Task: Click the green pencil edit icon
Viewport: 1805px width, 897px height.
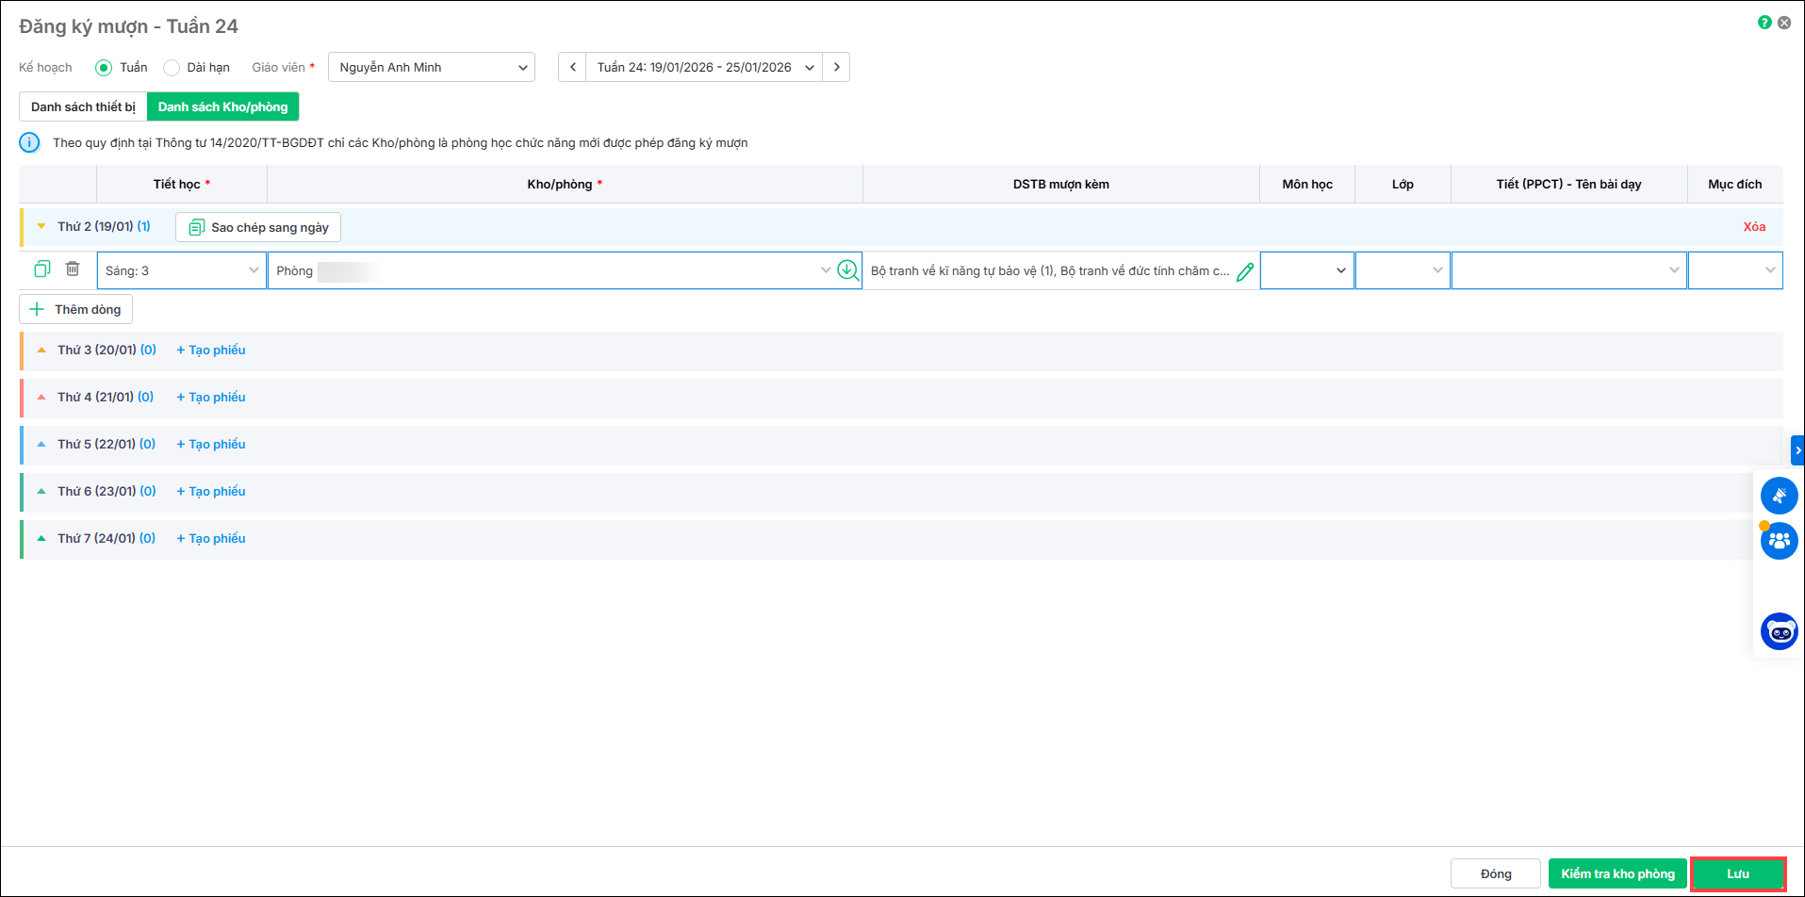Action: tap(1244, 271)
